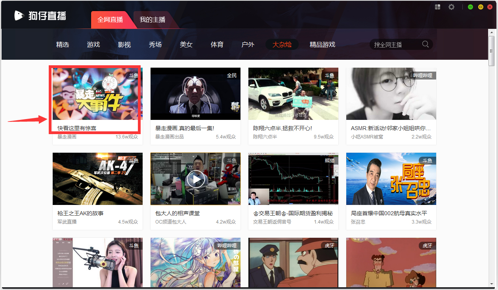Click streamer name 小呓ASMR被窝

pos(367,137)
